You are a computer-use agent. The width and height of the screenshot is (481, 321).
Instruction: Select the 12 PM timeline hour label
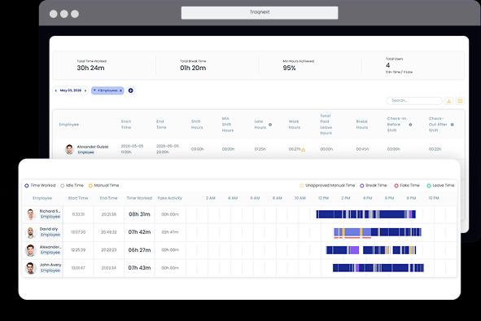point(323,198)
